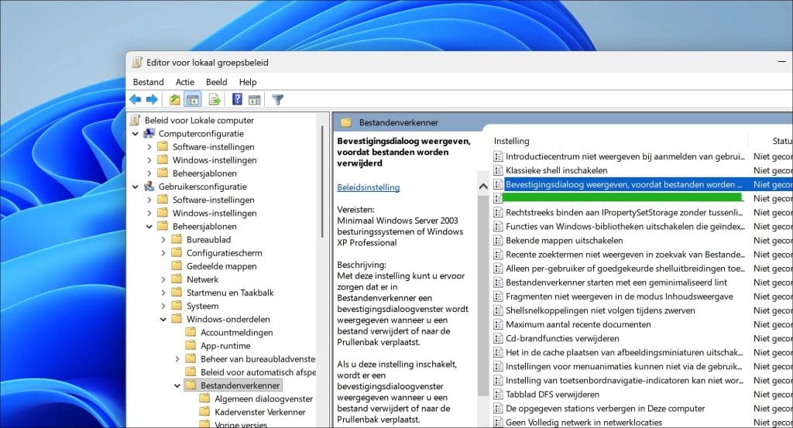The width and height of the screenshot is (793, 428).
Task: Click the Computerconfiguratie computer icon
Action: tap(149, 133)
